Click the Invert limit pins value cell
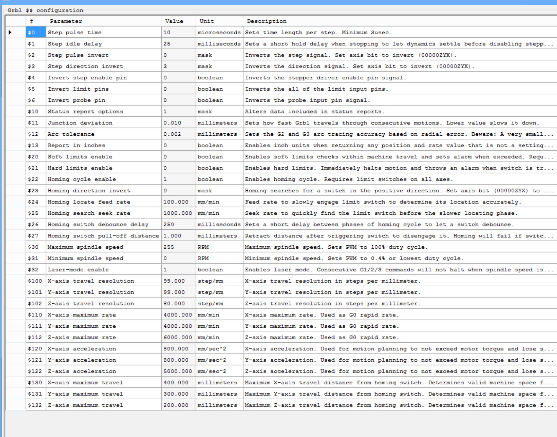This screenshot has width=557, height=437. click(x=179, y=89)
